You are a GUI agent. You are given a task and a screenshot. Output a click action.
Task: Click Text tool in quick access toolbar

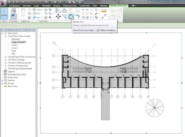50,2
